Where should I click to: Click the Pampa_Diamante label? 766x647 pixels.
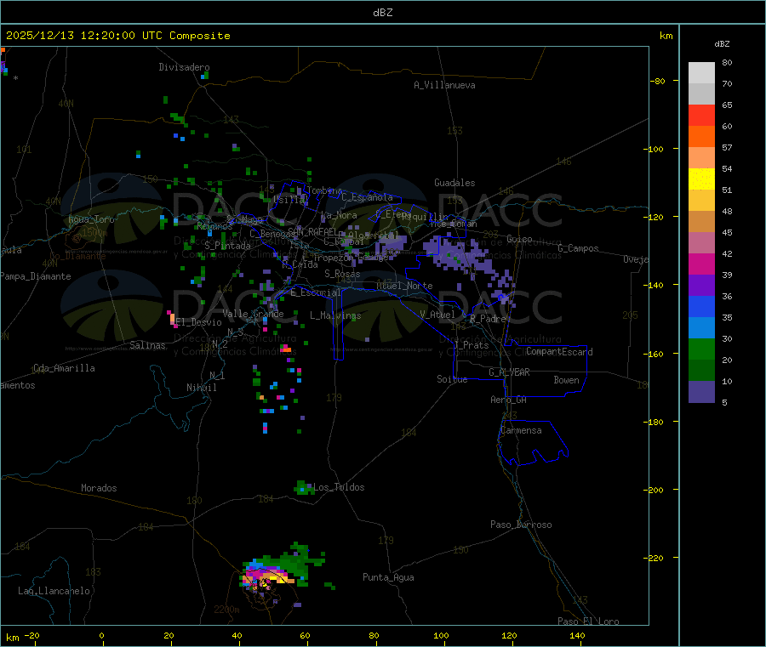point(35,276)
